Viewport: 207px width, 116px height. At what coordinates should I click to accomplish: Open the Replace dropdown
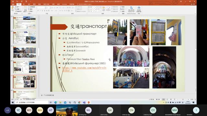click(123, 9)
